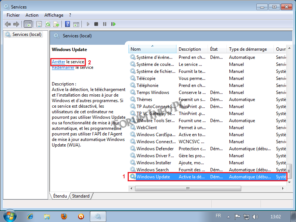Switch to the Étendu tab
The image size is (296, 222).
pos(60,196)
